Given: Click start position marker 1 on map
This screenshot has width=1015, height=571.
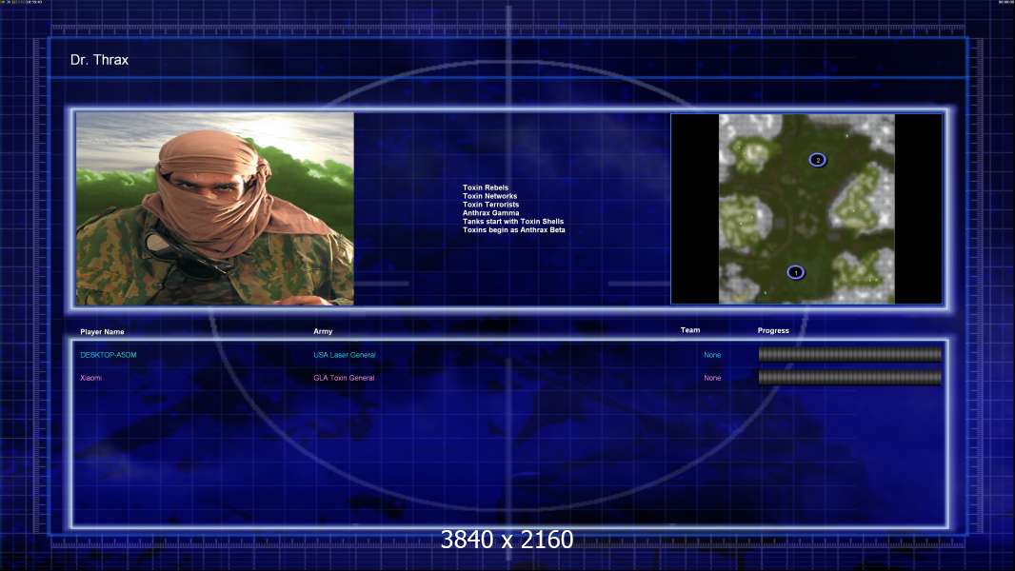Looking at the screenshot, I should 796,272.
